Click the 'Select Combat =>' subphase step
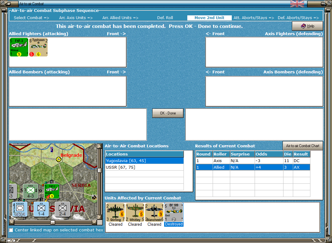 (x=31, y=18)
